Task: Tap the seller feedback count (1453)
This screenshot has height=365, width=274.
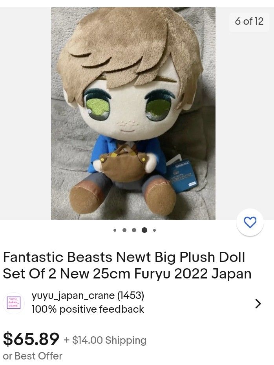Action: (x=131, y=296)
